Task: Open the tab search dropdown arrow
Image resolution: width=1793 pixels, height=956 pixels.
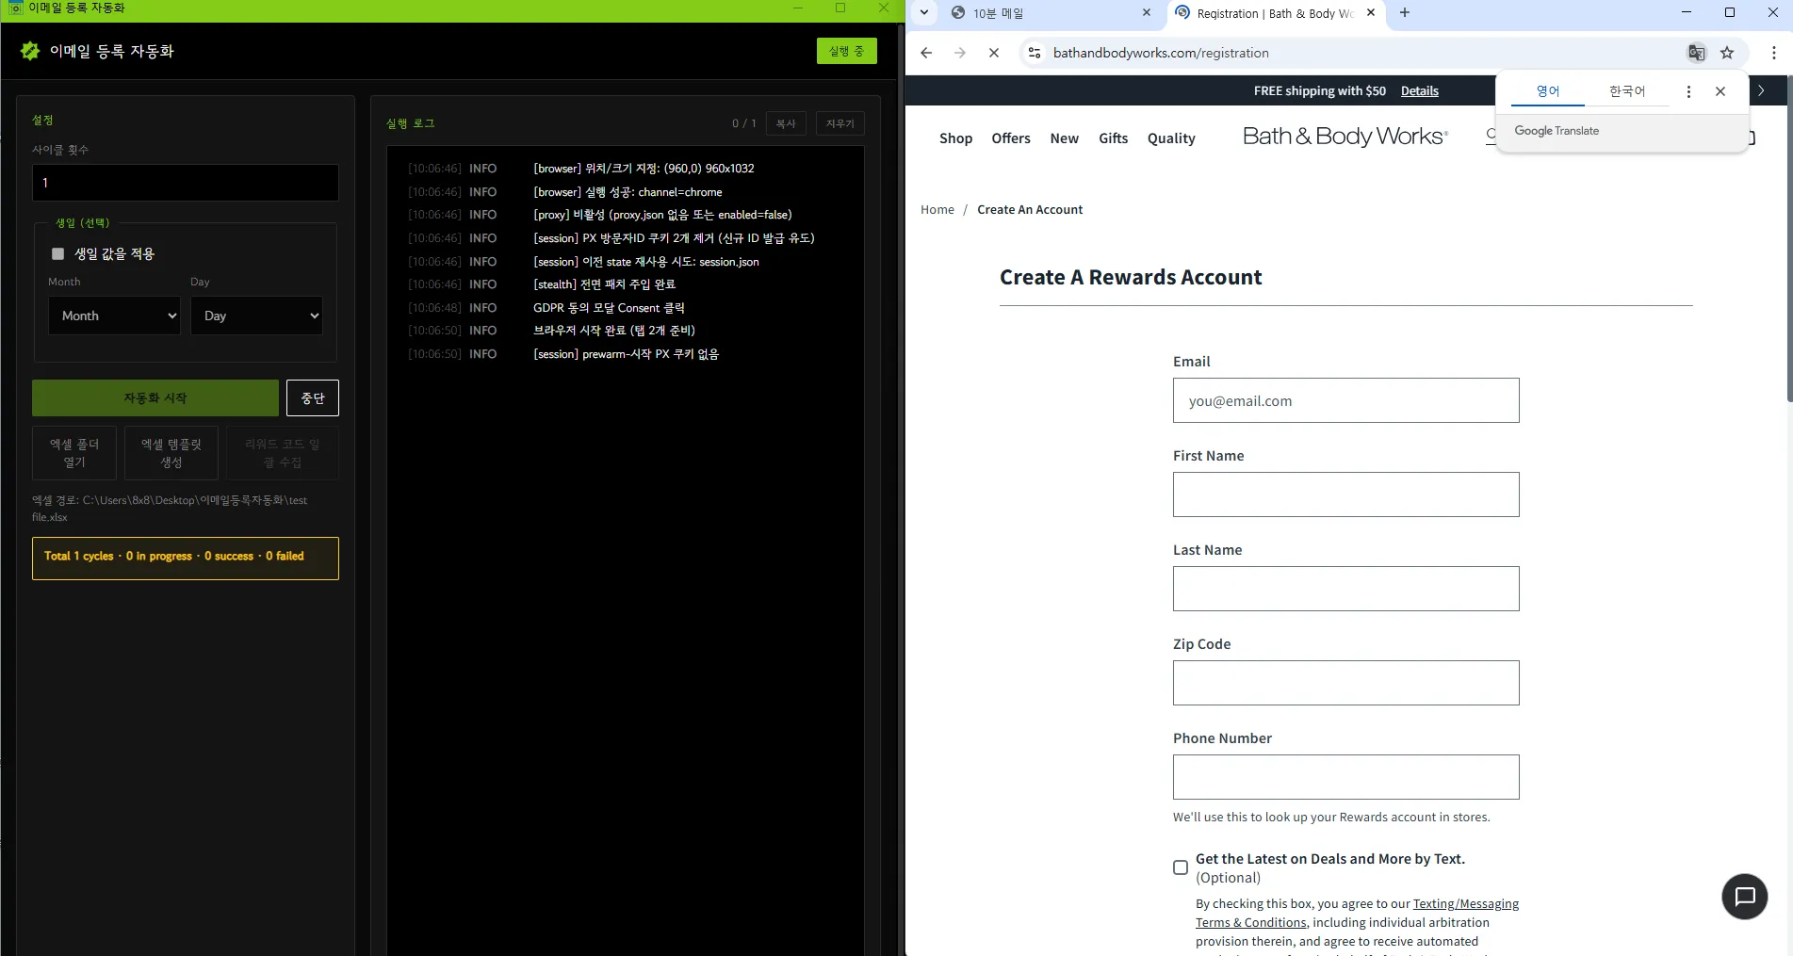Action: [924, 12]
